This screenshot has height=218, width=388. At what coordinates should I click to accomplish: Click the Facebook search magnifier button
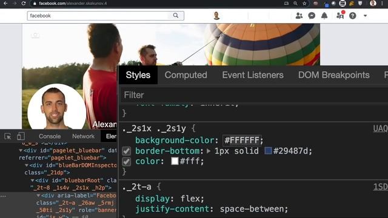pos(176,16)
